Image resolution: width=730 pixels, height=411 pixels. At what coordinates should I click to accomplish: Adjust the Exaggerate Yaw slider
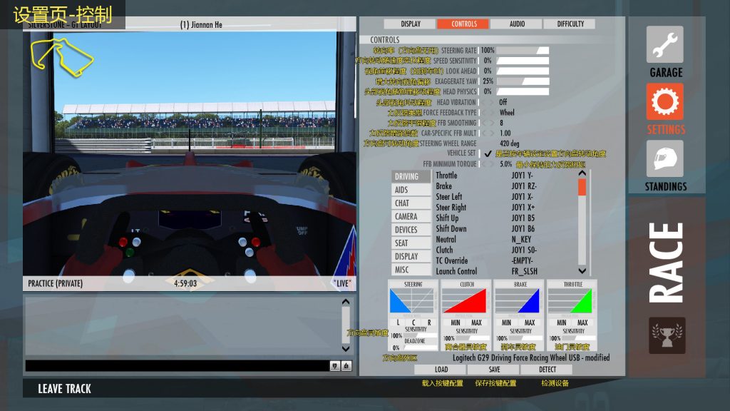tap(523, 81)
